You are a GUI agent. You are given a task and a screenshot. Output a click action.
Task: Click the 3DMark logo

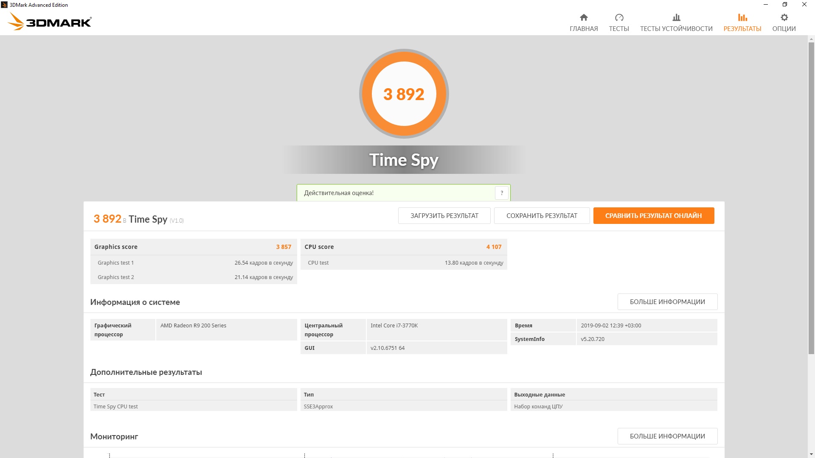(50, 22)
